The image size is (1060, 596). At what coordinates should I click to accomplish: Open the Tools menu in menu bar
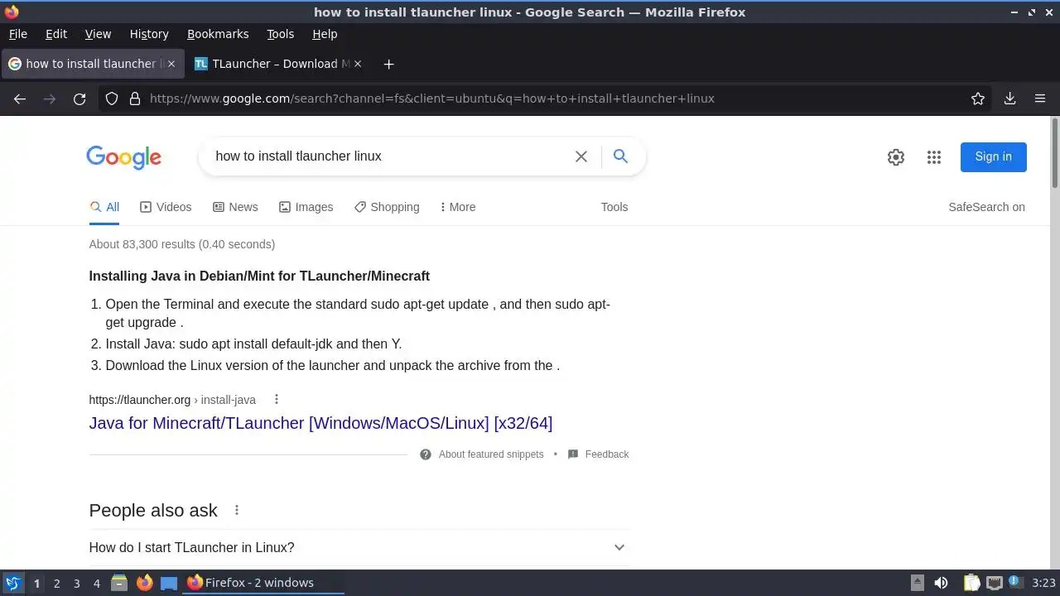point(280,34)
